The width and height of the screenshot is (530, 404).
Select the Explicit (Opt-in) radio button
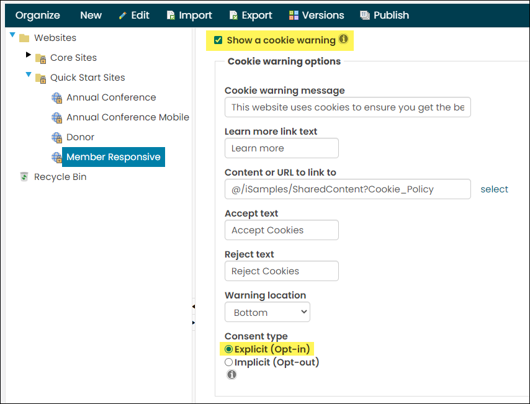229,349
